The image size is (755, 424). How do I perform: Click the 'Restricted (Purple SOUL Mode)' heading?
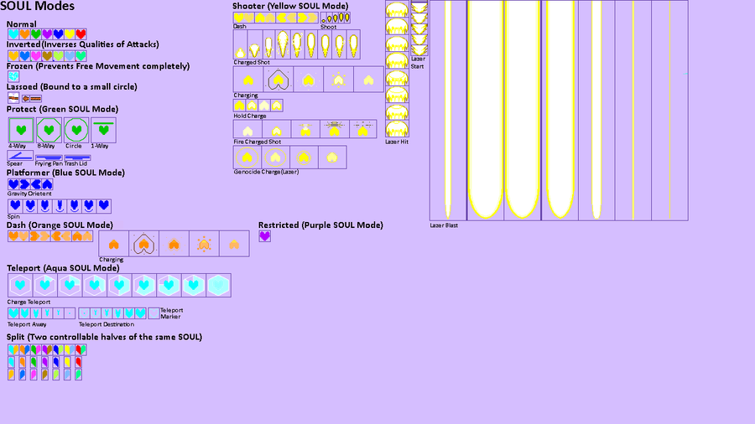pyautogui.click(x=320, y=225)
